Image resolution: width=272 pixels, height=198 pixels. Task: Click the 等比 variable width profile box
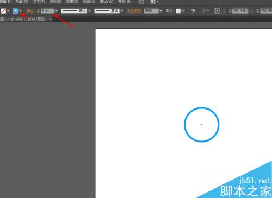(74, 11)
